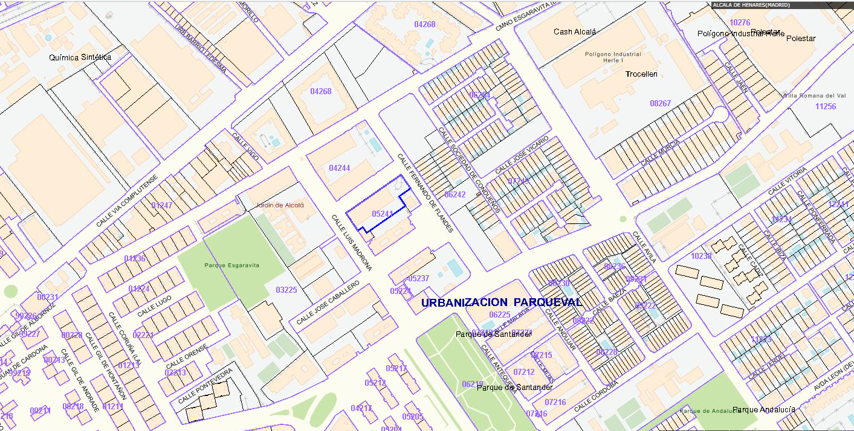Screen dimensions: 854x431
Task: Click the ALCALA DE HENARES(MADRID) header label
Action: tap(751, 5)
